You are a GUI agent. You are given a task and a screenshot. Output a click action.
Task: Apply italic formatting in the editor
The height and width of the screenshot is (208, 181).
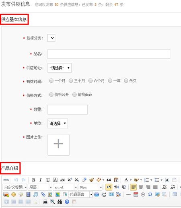point(41,180)
